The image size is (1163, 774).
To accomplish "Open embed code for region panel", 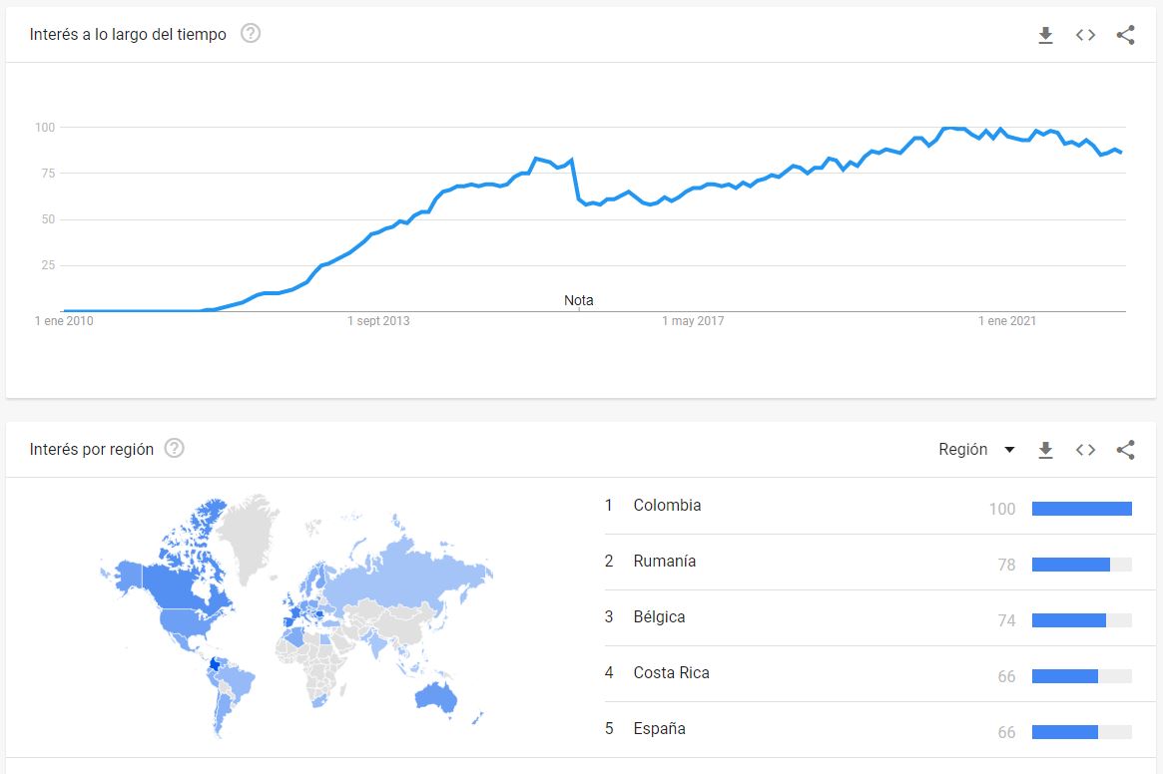I will coord(1085,449).
